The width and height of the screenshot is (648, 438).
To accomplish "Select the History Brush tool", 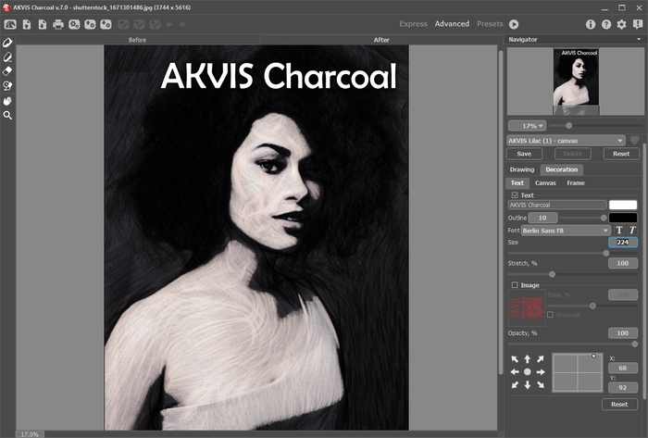I will (x=7, y=86).
